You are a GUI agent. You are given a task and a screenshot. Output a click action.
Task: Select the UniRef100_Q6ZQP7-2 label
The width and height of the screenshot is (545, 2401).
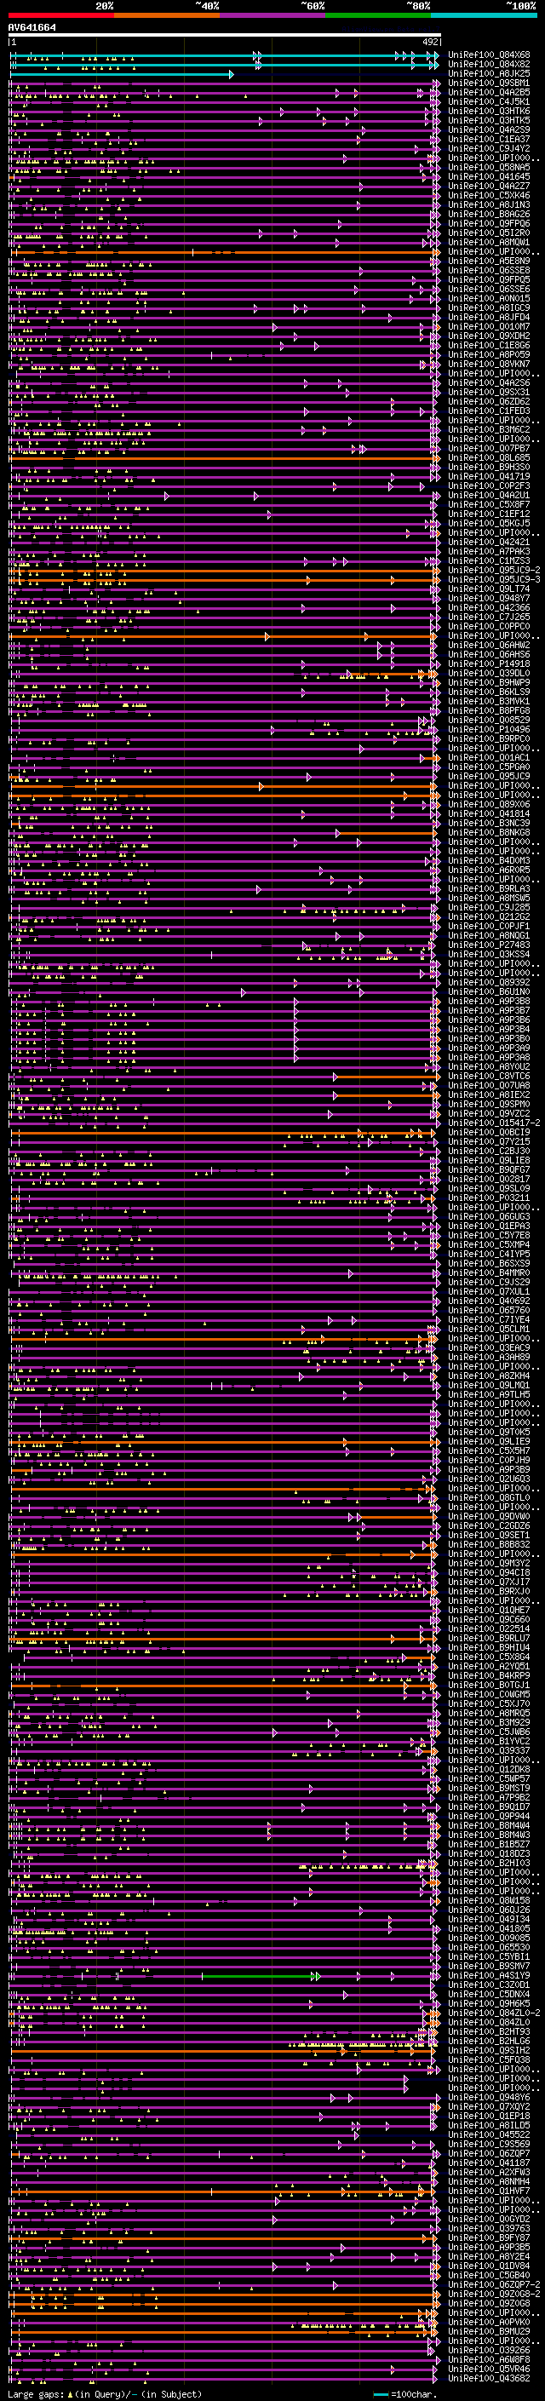click(x=494, y=2284)
